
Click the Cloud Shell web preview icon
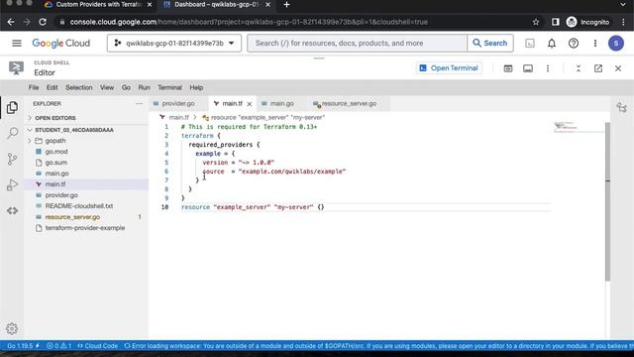click(x=508, y=68)
